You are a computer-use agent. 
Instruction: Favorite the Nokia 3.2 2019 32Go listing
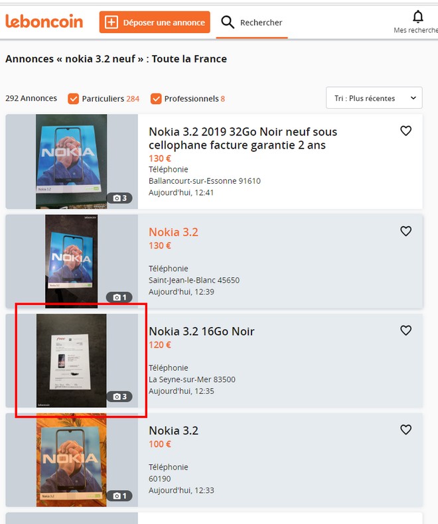(406, 131)
